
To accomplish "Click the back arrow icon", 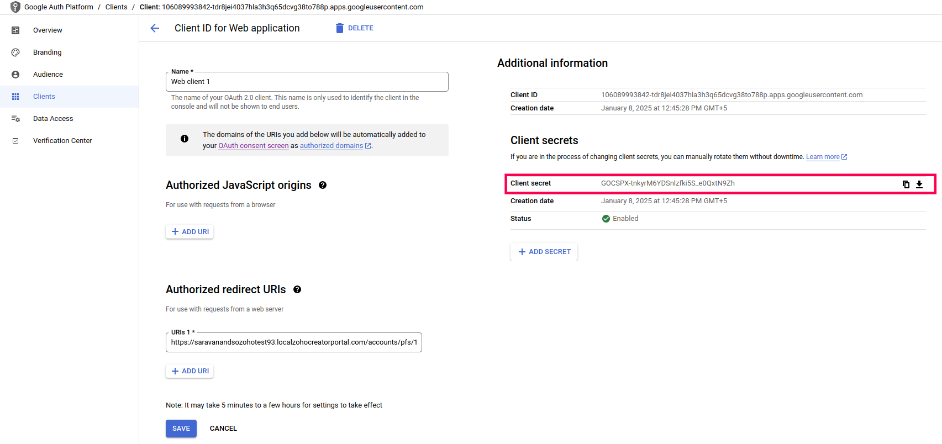I will [155, 28].
